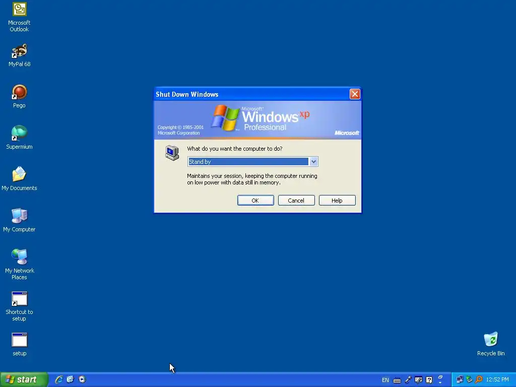Click the language bar restore icon

click(x=440, y=377)
